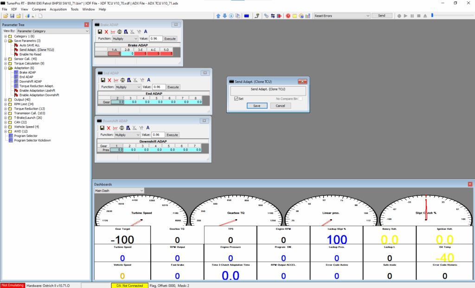This screenshot has width=475, height=288.
Task: Open the Function dropdown in End ADAP window
Action: tap(128, 87)
